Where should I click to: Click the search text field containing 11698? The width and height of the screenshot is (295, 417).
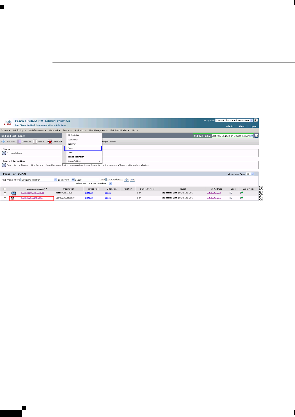[x=87, y=180]
